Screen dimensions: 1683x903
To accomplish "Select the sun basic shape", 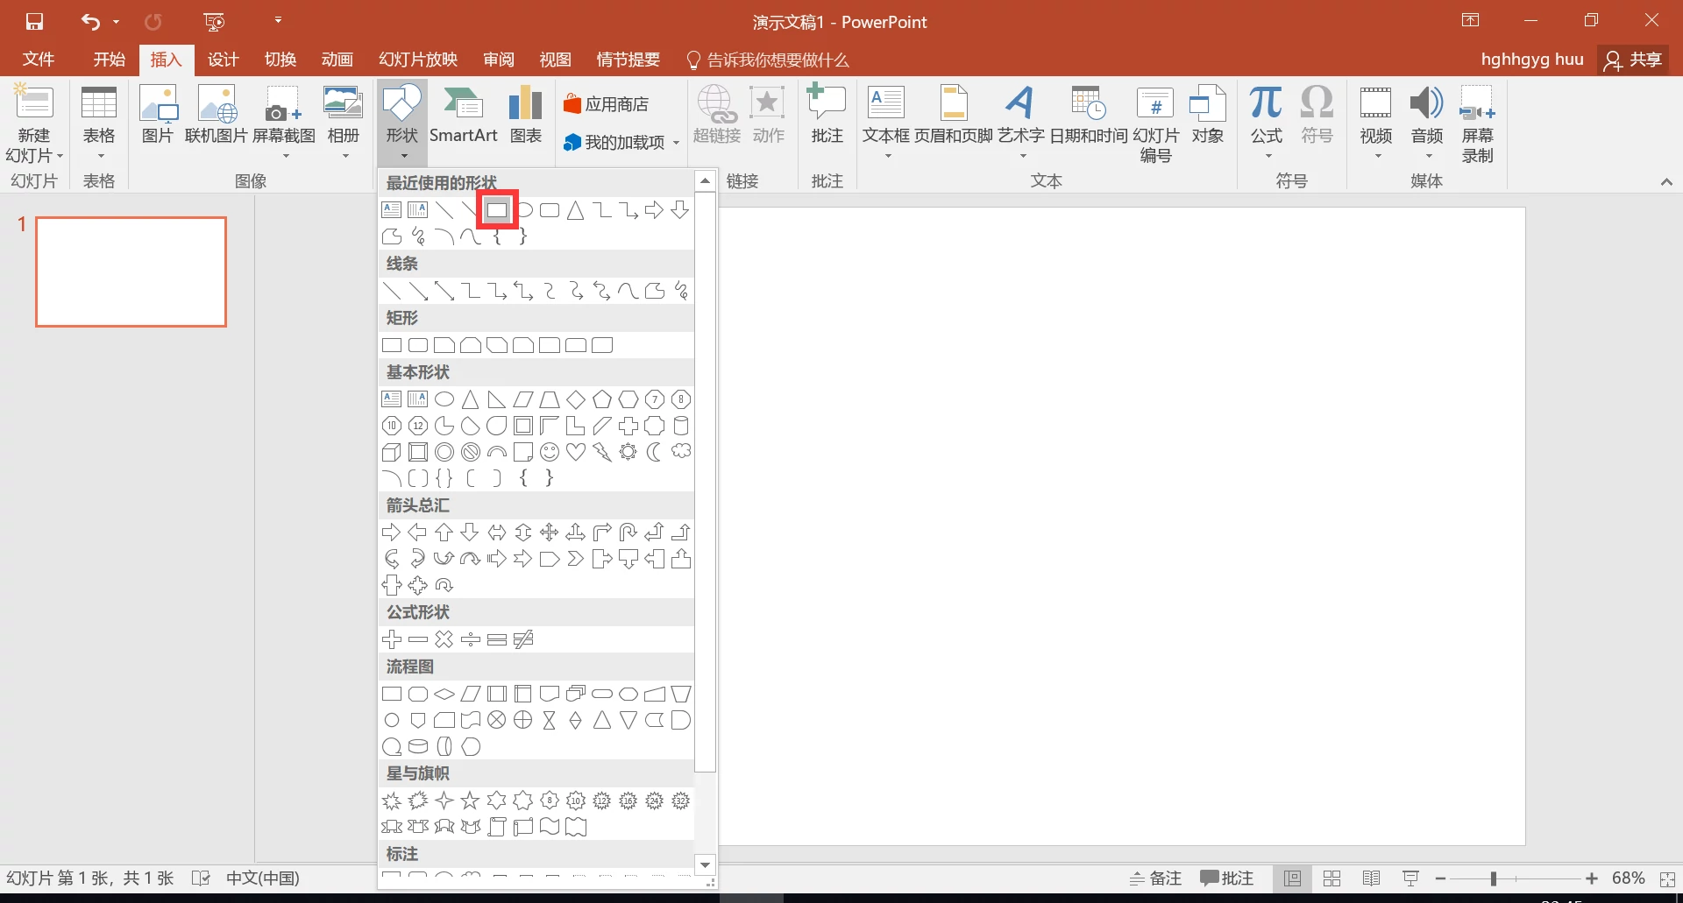I will [628, 452].
